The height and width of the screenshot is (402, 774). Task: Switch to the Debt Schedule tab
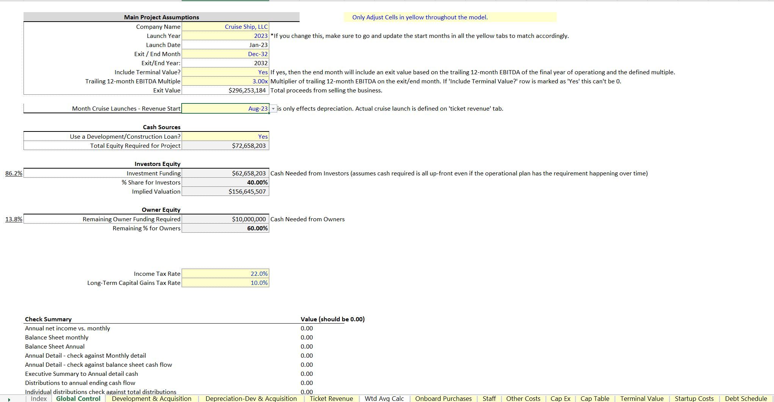(746, 399)
